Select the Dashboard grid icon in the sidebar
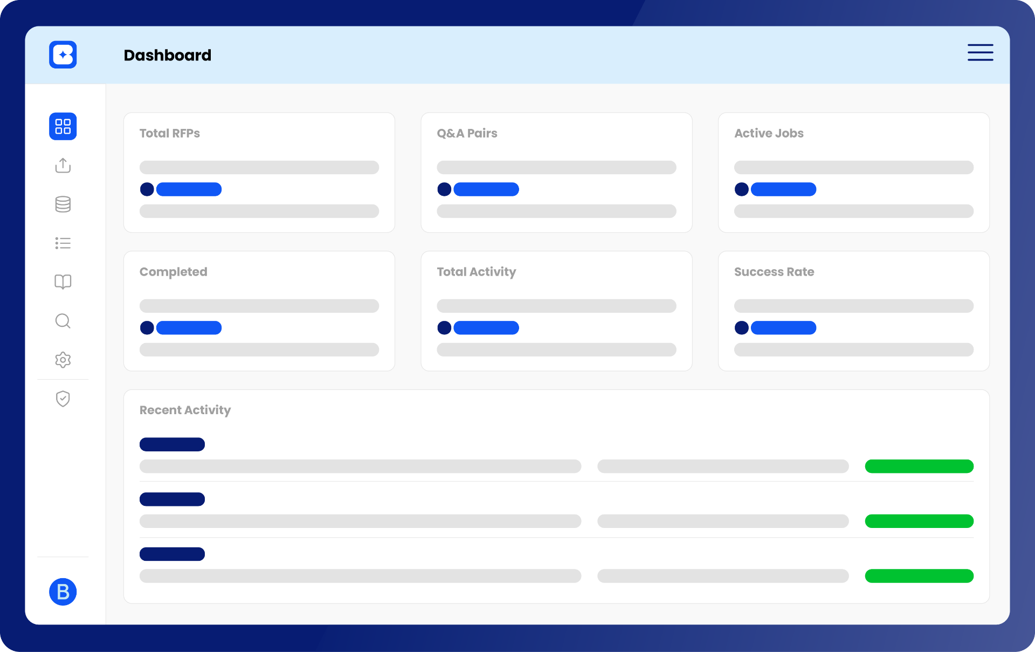 tap(63, 126)
